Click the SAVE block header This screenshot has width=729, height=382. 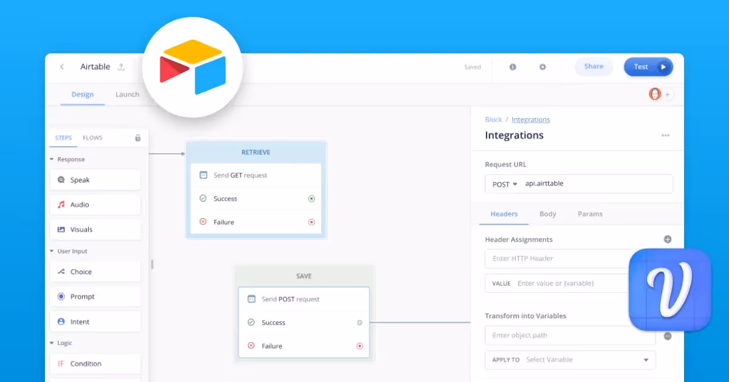304,276
